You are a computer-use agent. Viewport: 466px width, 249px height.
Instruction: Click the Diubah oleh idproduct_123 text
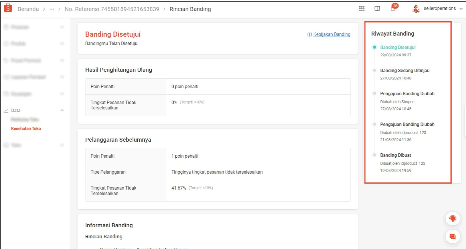pos(403,132)
